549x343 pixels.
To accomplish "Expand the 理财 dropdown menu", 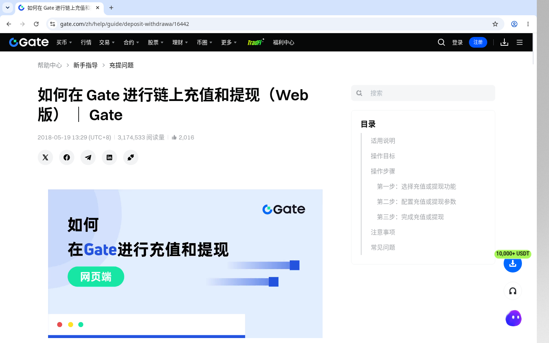I will (x=180, y=42).
